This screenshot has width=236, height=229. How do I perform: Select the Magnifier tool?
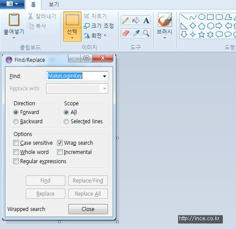[146, 33]
